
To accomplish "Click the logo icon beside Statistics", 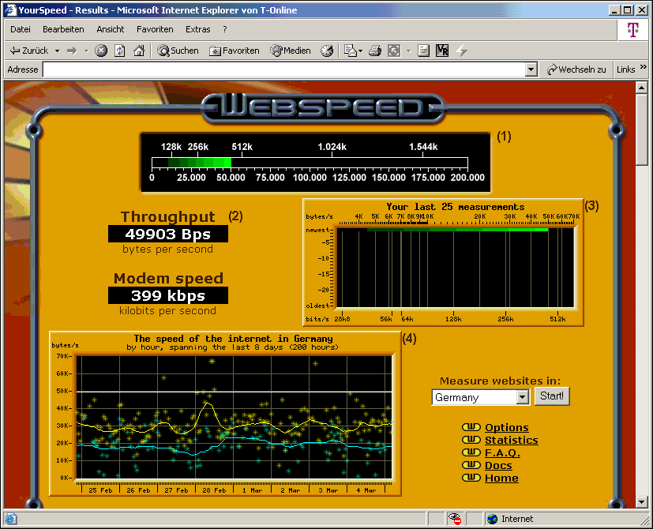I will click(471, 440).
